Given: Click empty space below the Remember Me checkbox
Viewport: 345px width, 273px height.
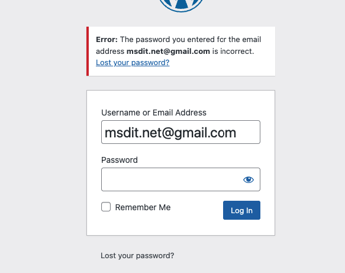Looking at the screenshot, I should (106, 223).
